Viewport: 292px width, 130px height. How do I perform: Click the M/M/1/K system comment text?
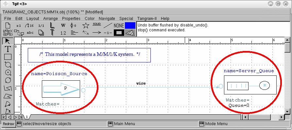pos(90,54)
